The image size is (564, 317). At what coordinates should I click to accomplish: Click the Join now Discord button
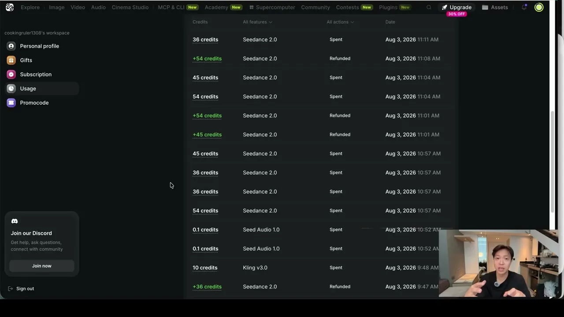pyautogui.click(x=42, y=266)
